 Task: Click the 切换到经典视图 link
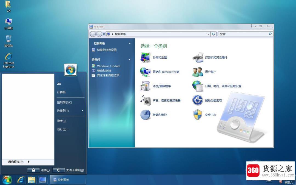tap(107, 50)
